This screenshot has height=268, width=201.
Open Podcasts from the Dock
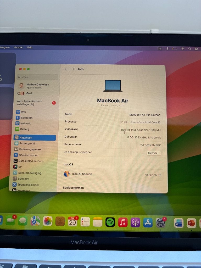point(135,222)
